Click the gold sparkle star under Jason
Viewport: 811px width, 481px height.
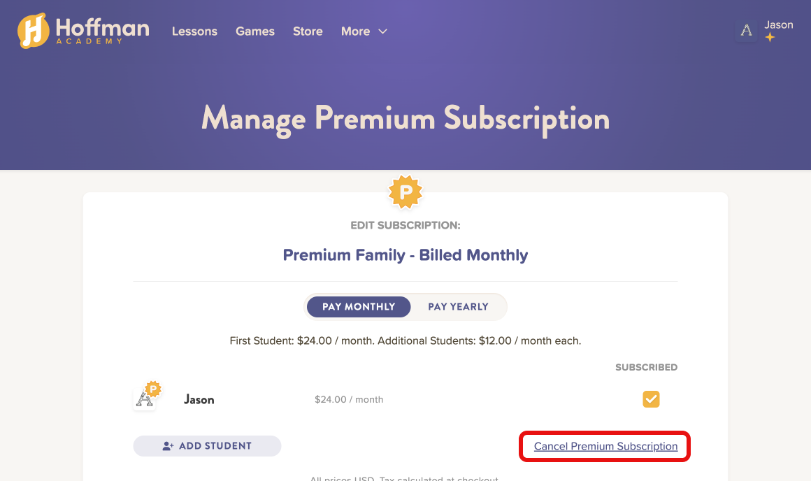[770, 38]
